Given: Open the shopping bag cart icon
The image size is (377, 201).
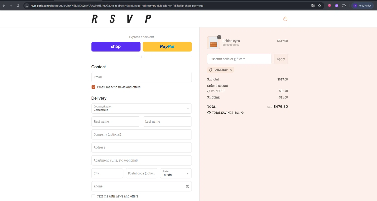Looking at the screenshot, I should pyautogui.click(x=285, y=19).
